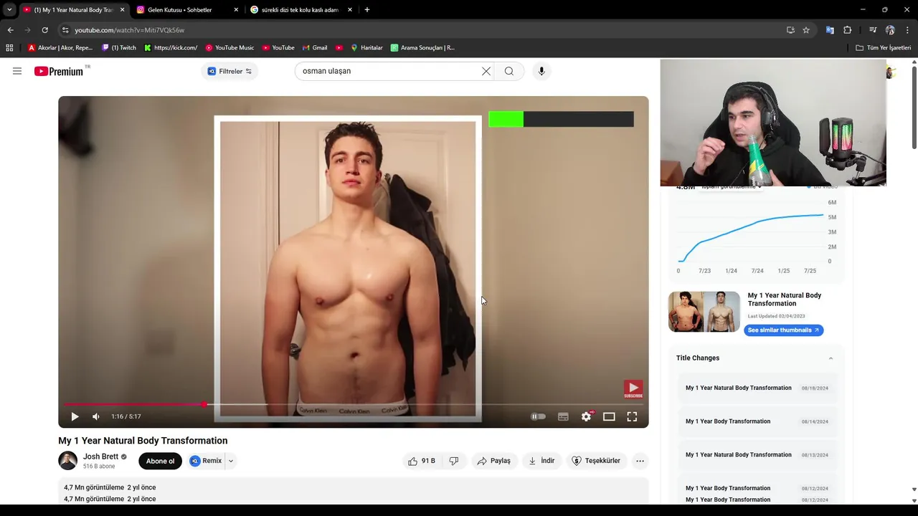Expand the Remix dropdown arrow
918x516 pixels.
pyautogui.click(x=231, y=461)
